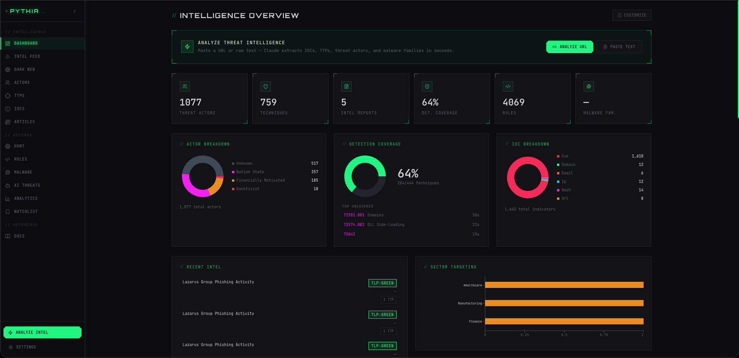Navigate to Actors page

[43, 83]
